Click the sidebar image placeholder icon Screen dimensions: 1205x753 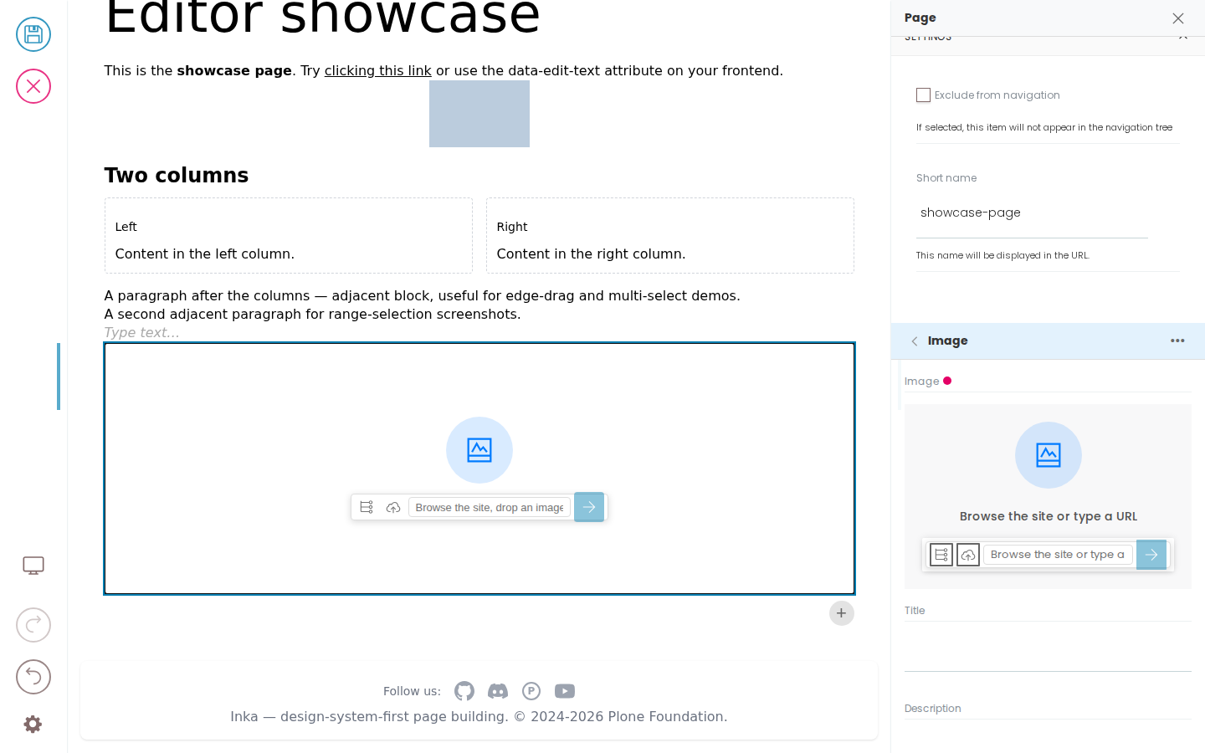[x=1049, y=455]
